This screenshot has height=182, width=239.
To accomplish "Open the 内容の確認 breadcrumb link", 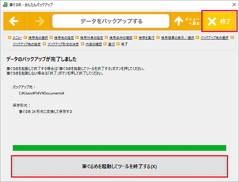I will click(x=93, y=44).
